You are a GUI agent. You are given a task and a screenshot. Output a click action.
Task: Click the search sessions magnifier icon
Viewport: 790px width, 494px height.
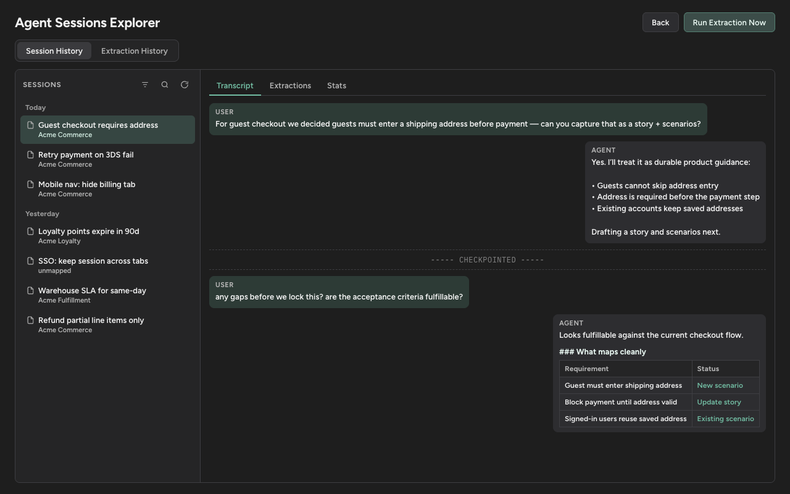coord(165,85)
